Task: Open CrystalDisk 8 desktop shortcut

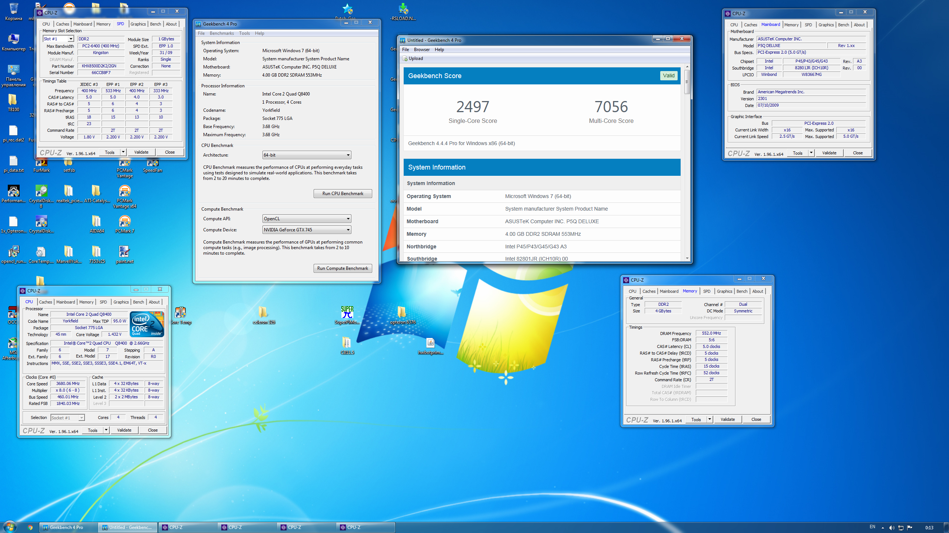Action: (x=42, y=197)
